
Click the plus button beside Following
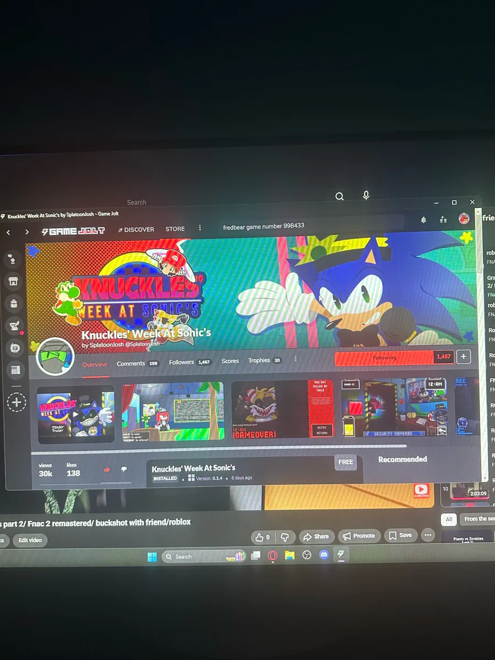[463, 356]
